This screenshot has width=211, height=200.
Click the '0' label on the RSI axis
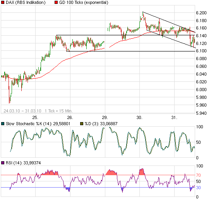pos(197,197)
